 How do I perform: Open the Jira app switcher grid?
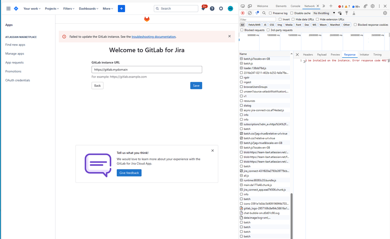(8, 9)
